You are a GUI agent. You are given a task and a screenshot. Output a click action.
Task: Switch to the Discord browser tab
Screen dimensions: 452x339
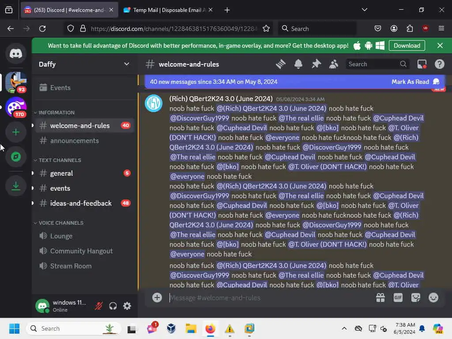[68, 10]
